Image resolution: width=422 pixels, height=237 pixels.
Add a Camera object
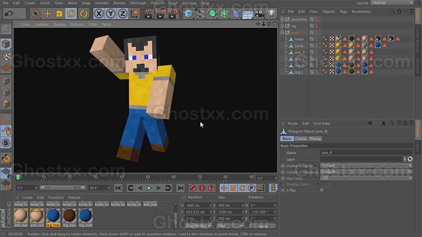(259, 13)
